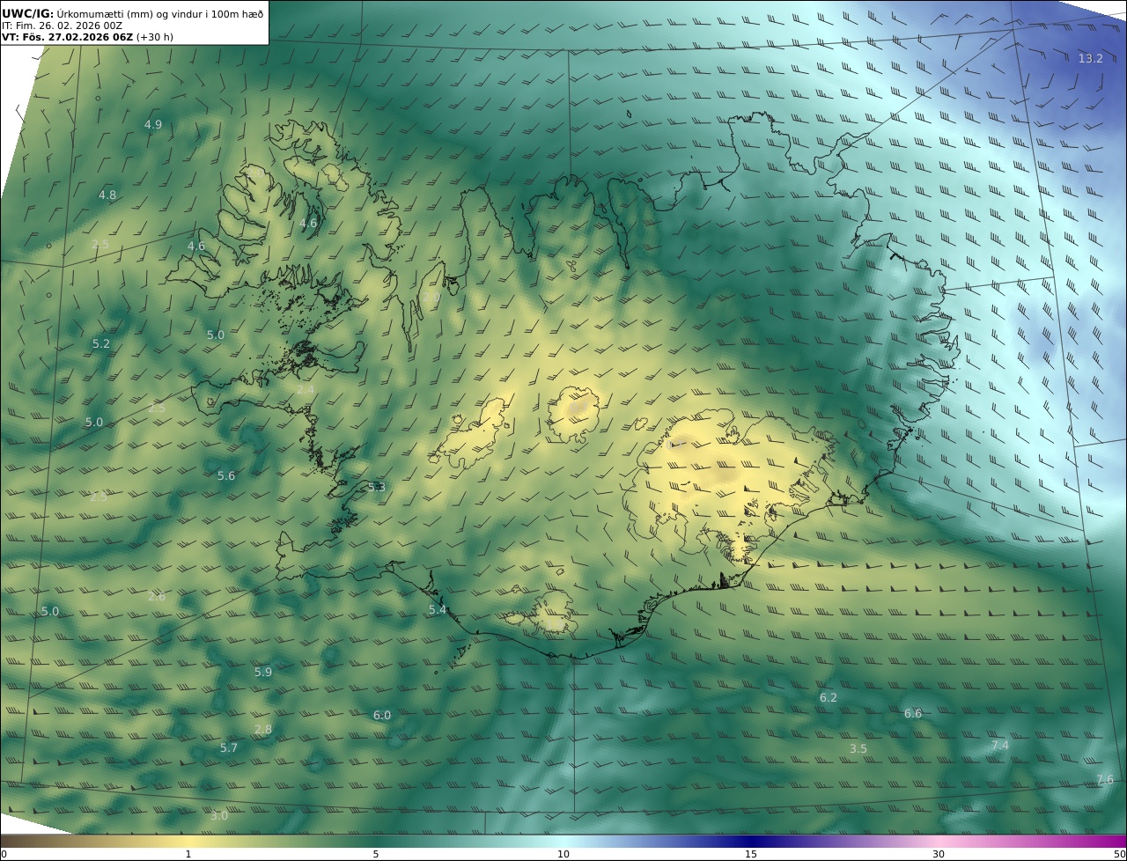Click the 6.2 value label
1127x861 pixels.
[829, 697]
